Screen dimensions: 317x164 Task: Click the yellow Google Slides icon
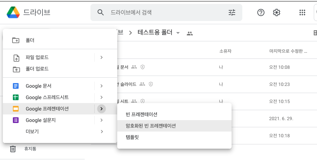[16, 109]
